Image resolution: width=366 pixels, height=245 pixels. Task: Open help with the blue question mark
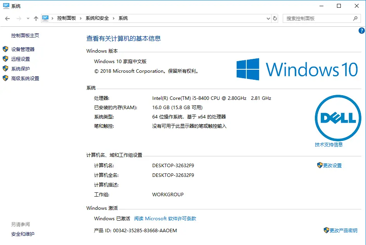(362, 31)
